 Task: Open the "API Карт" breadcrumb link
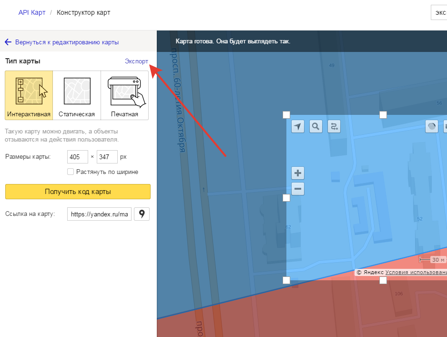pos(32,12)
